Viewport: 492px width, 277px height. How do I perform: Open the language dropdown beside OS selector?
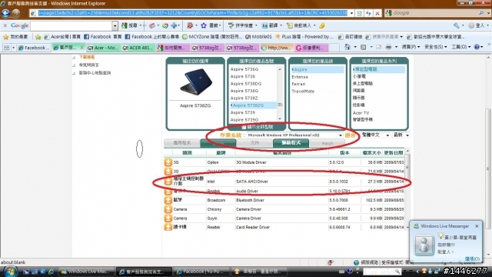(x=376, y=135)
